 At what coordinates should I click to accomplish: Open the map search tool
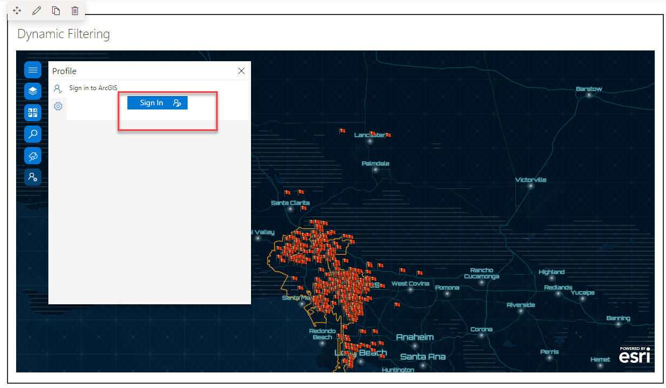pos(33,134)
